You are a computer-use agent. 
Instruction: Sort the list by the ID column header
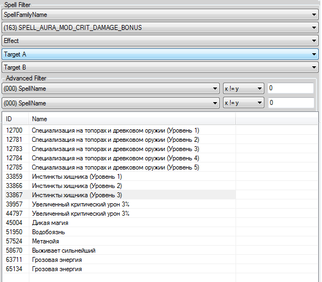point(16,119)
